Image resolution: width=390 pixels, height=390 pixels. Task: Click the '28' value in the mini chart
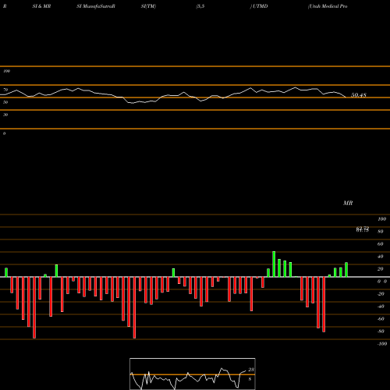[251, 370]
